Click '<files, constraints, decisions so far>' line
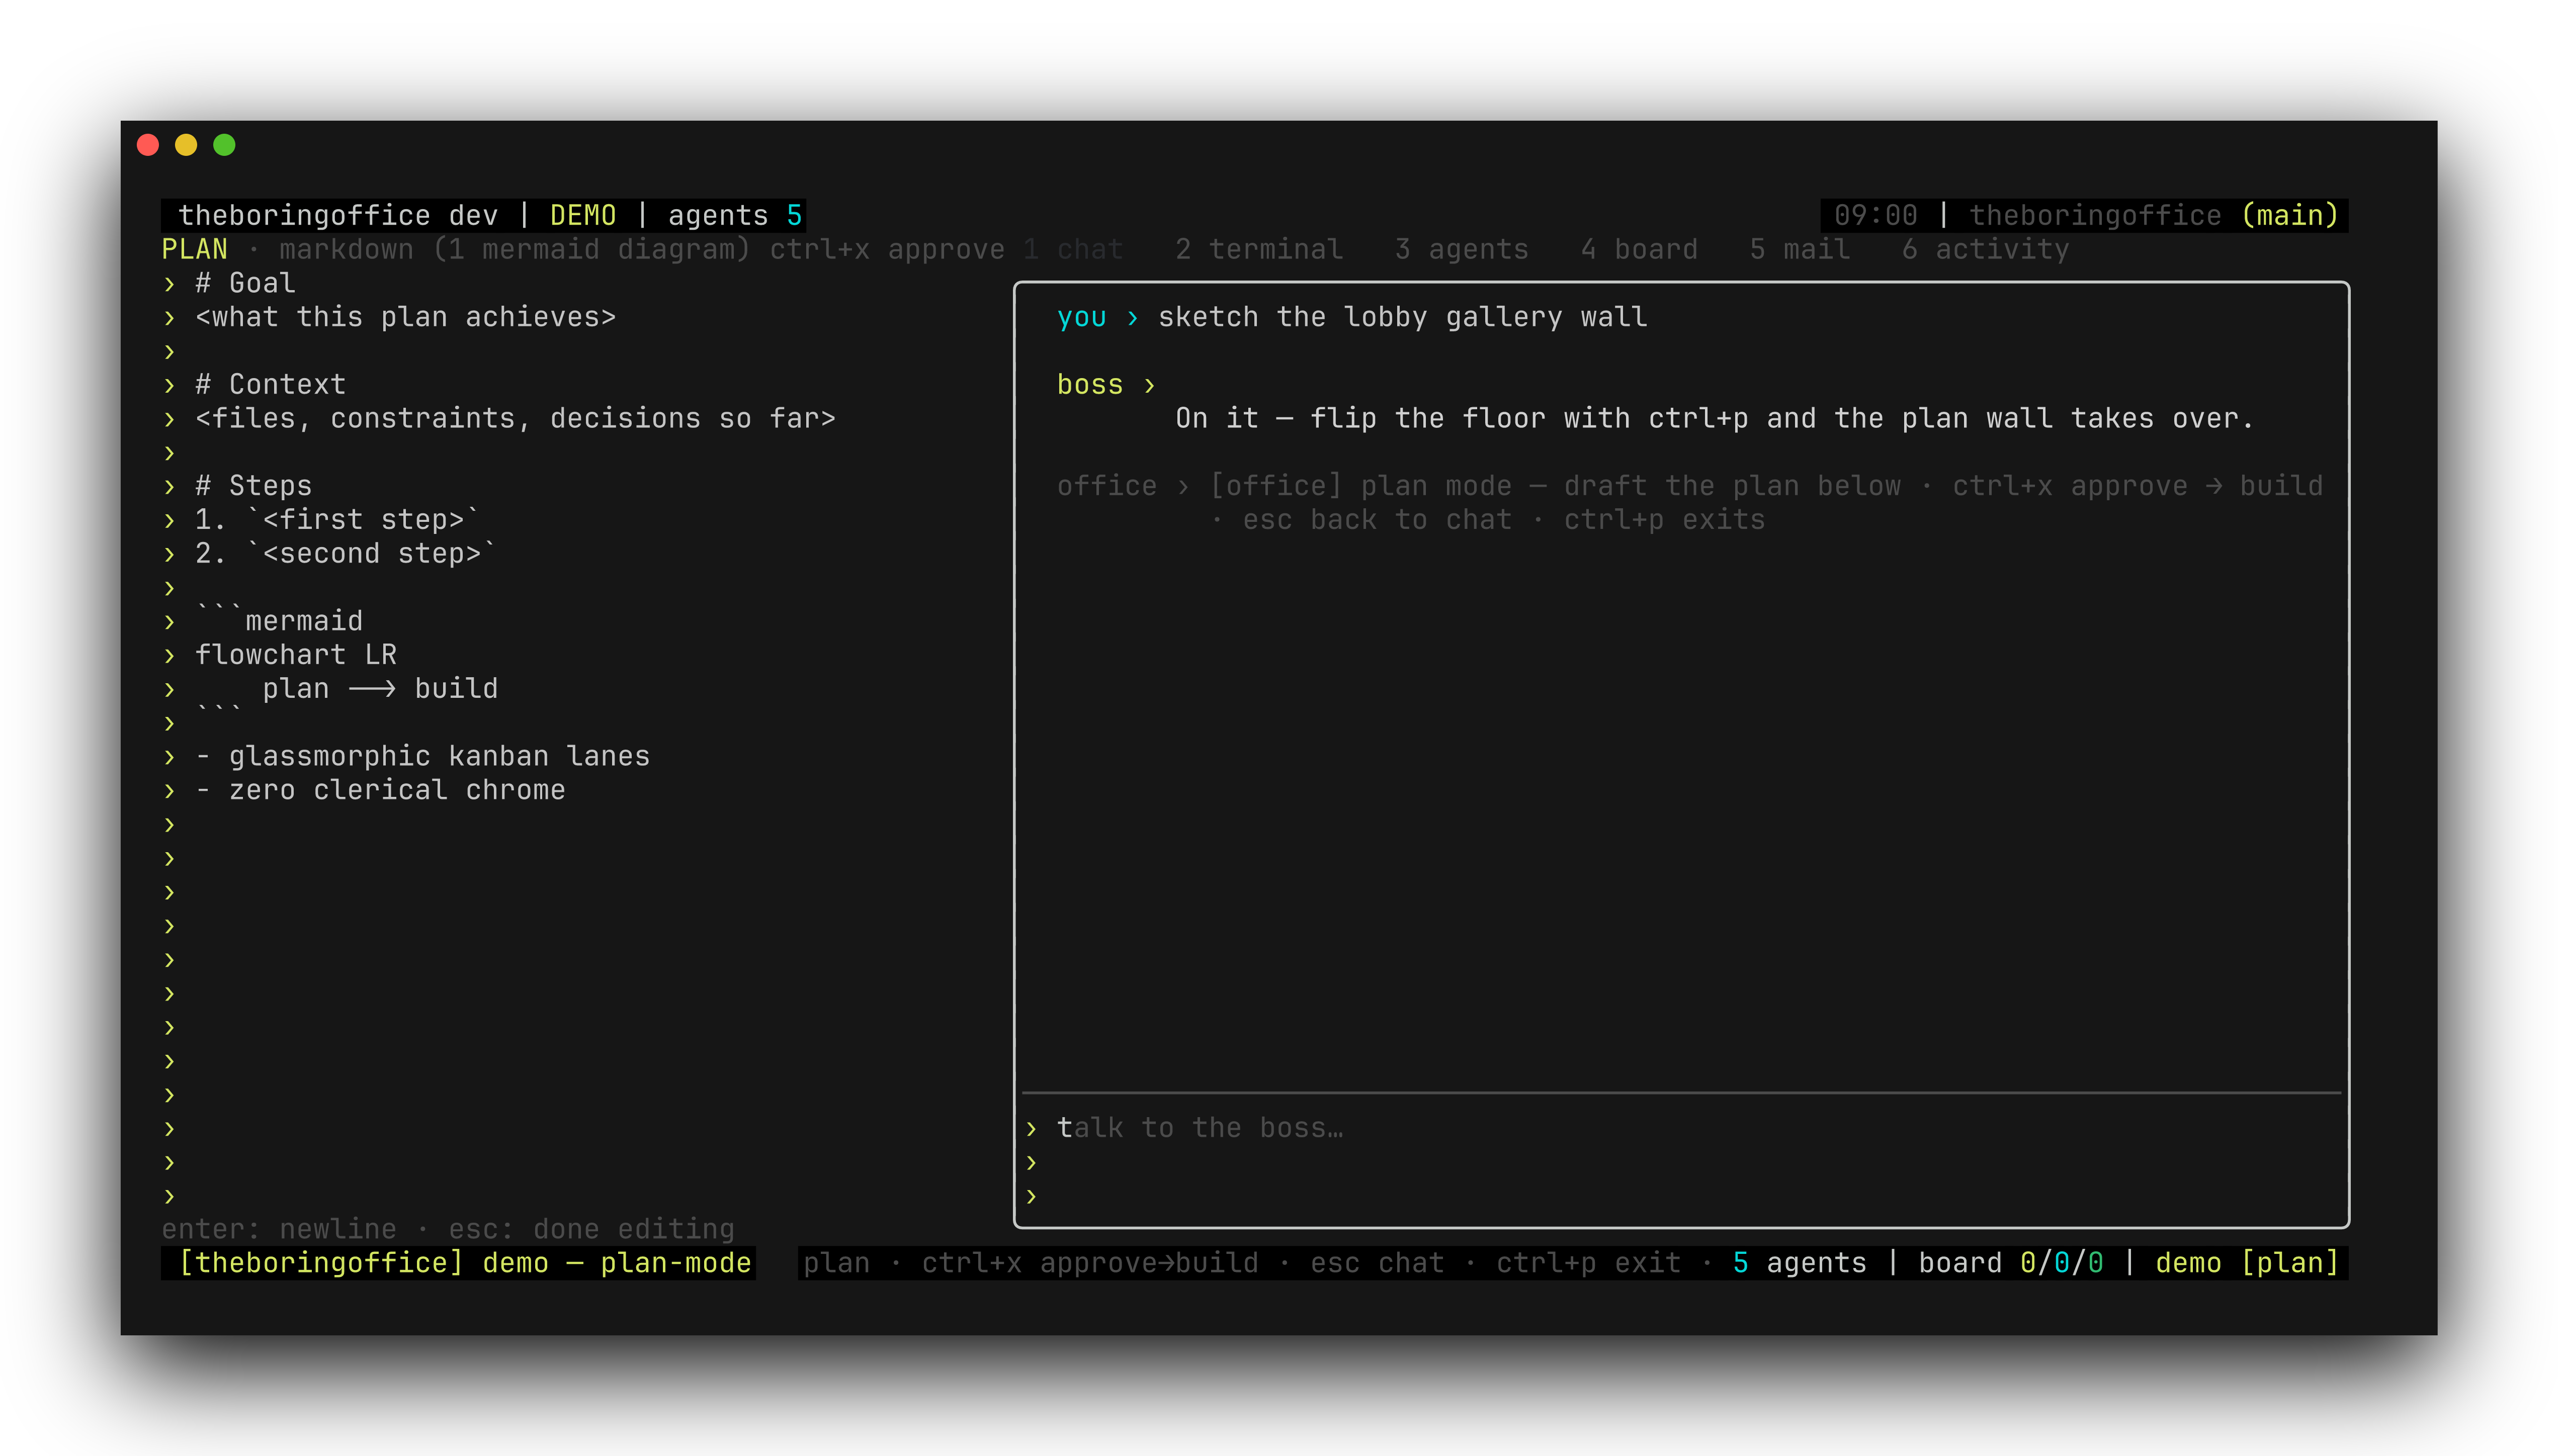The width and height of the screenshot is (2558, 1456). coord(515,418)
